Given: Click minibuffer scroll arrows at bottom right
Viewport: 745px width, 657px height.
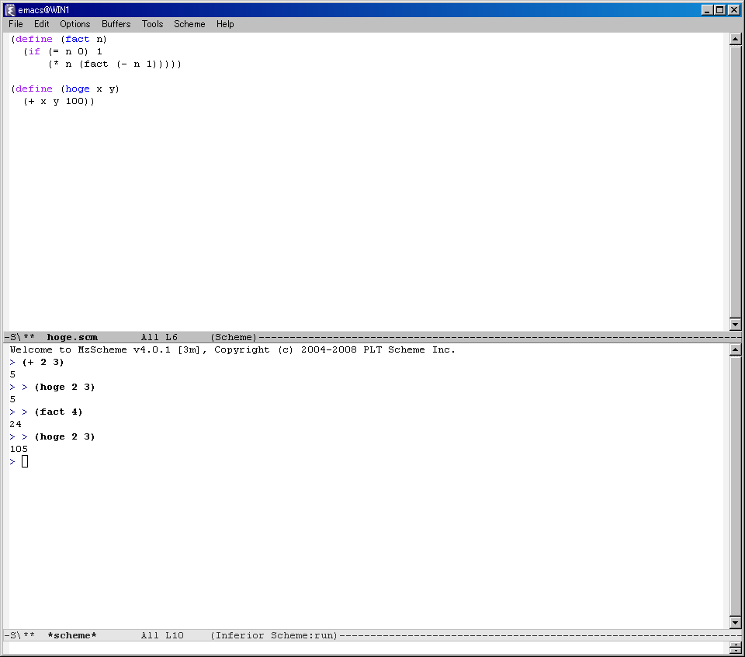Looking at the screenshot, I should (735, 648).
